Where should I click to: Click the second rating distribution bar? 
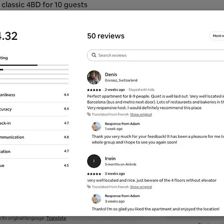34,70
